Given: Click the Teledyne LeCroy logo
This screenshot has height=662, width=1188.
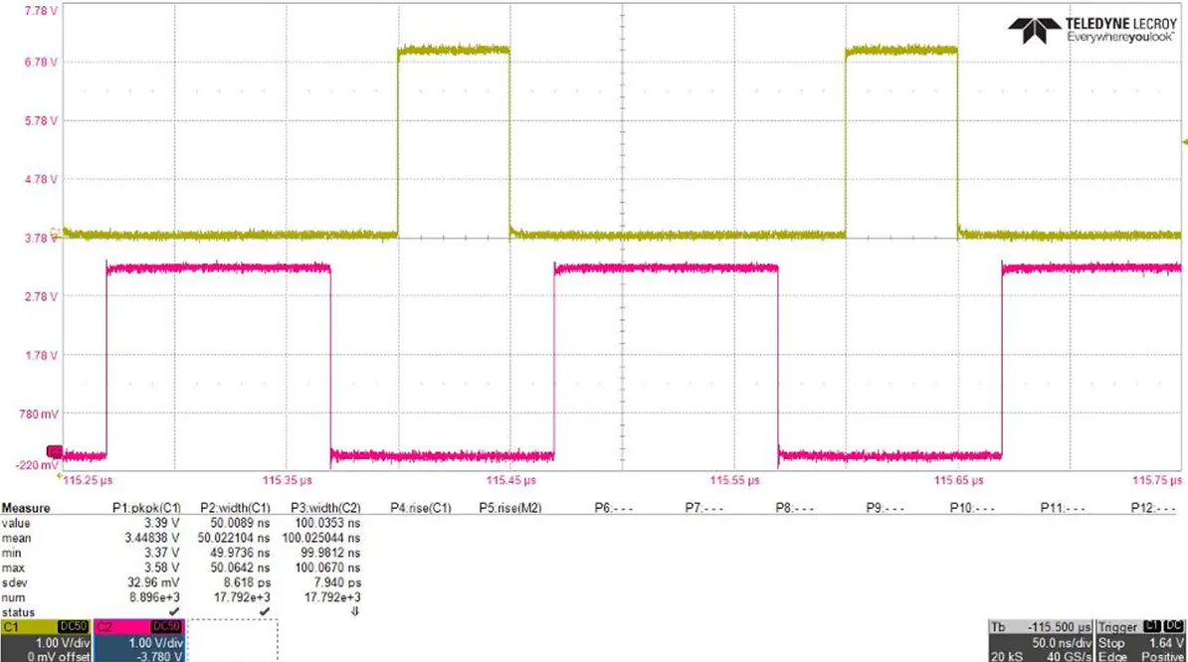Looking at the screenshot, I should (1092, 30).
